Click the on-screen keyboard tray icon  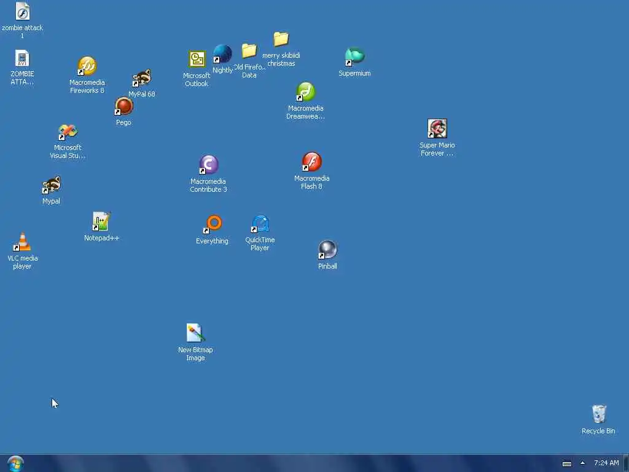567,463
